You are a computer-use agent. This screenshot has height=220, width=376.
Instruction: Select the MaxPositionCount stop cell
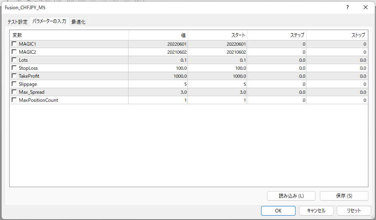coord(337,100)
